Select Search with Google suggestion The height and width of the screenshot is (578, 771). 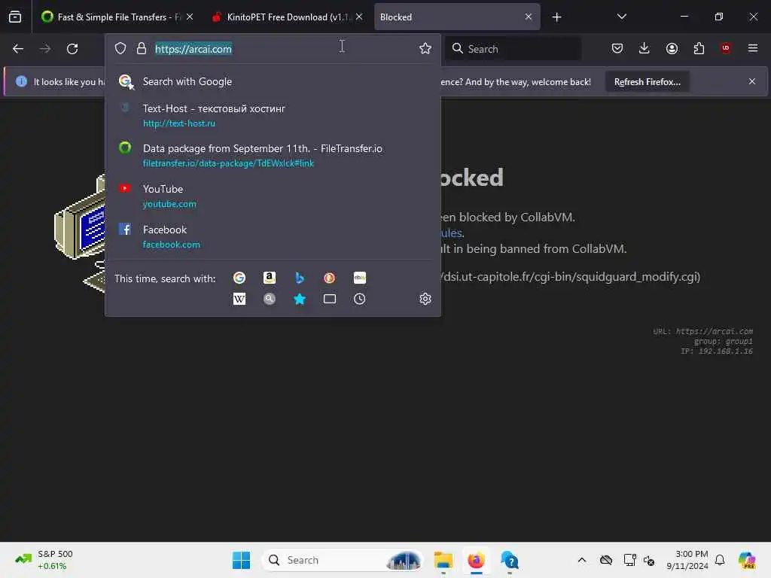273,81
